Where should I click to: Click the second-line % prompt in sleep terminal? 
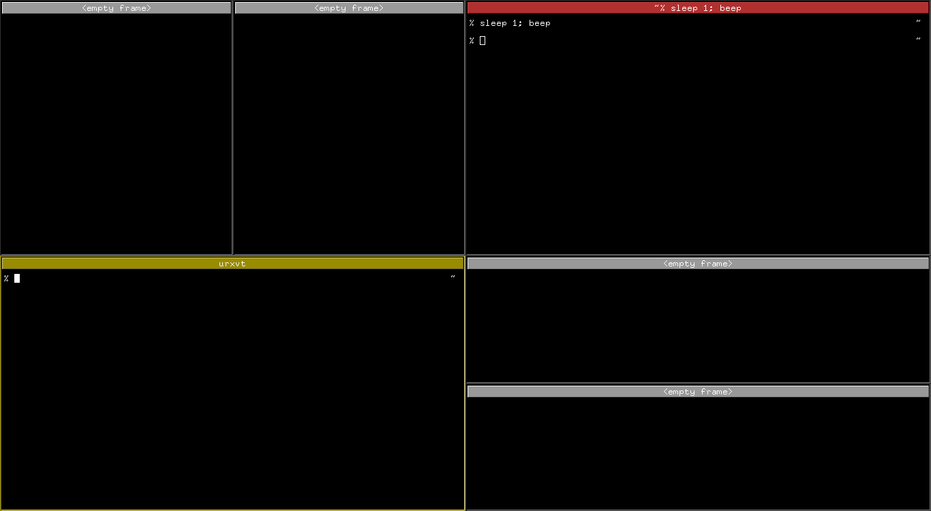[472, 41]
